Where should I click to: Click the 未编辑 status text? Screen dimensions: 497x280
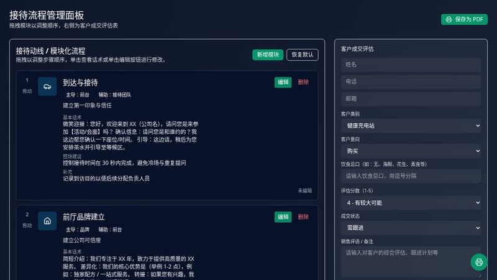tap(304, 191)
